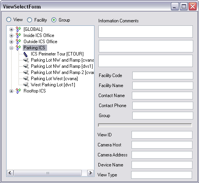Click the horizontal scrollbar thumb in tree

pyautogui.click(x=47, y=173)
